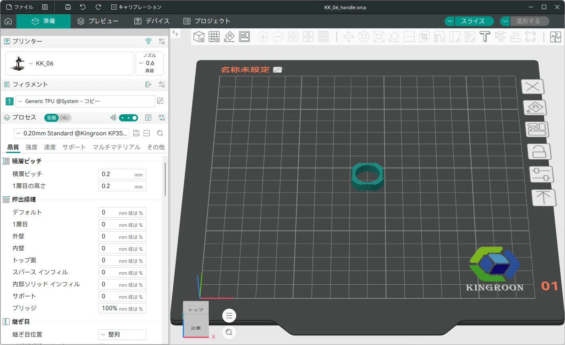This screenshot has height=345, width=565.
Task: Open the 0.20mm Standard process preset dropdown
Action: (x=72, y=133)
